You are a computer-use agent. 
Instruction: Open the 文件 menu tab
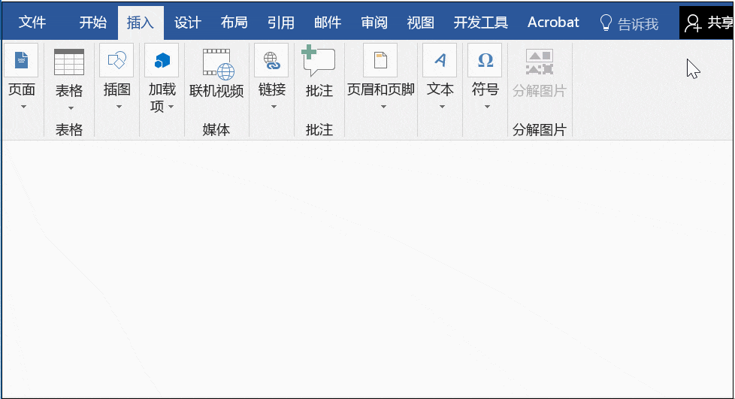(x=32, y=23)
